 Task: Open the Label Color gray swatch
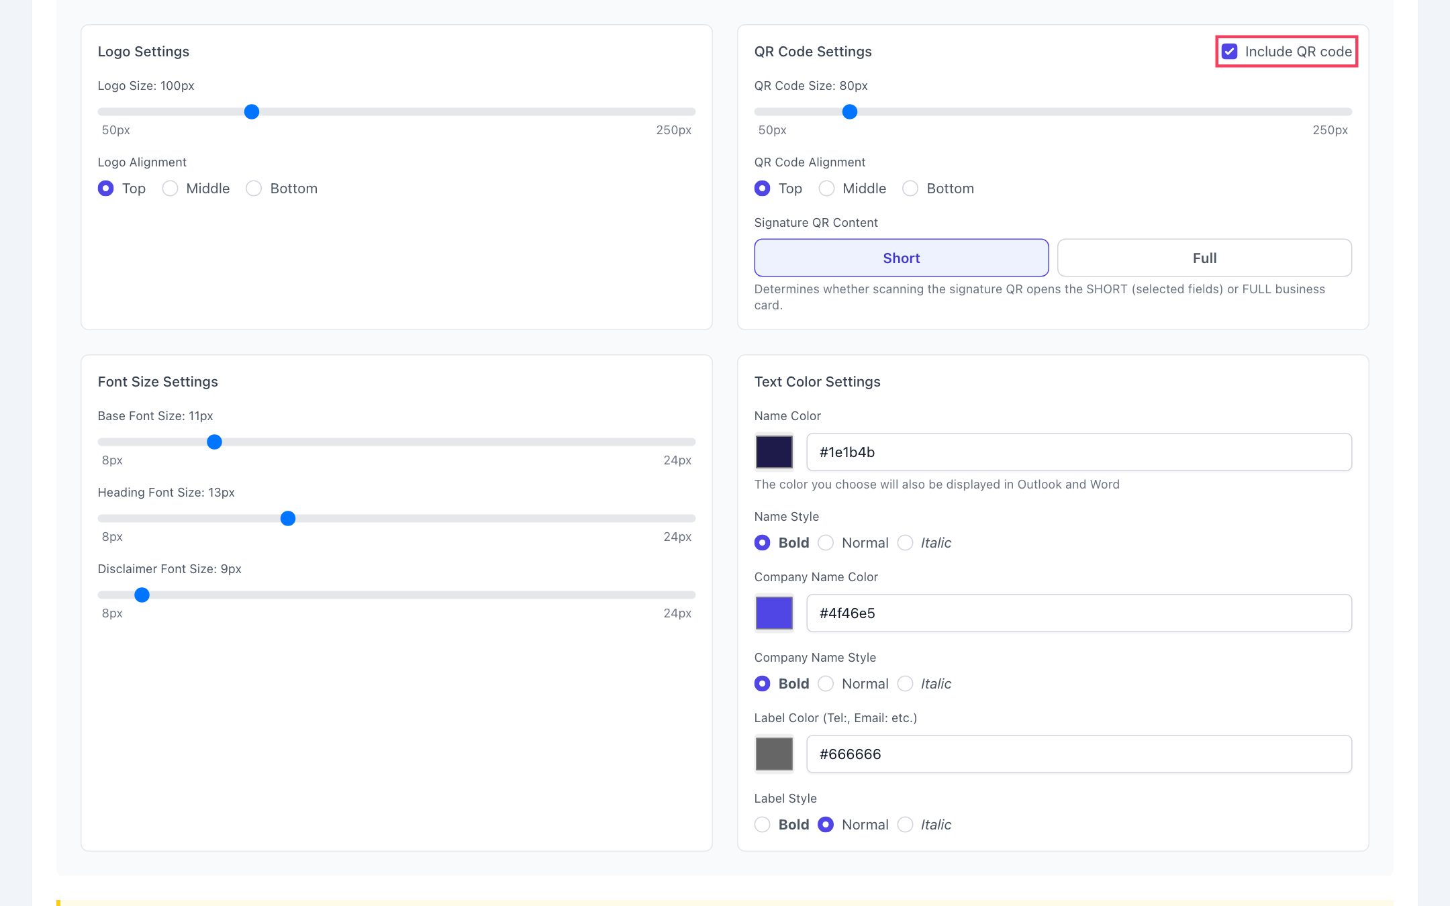coord(774,754)
